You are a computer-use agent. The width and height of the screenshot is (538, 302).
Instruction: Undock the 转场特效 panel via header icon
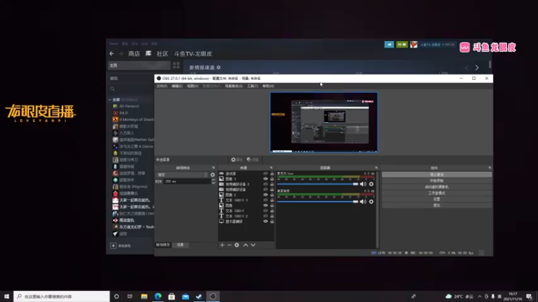pos(213,168)
